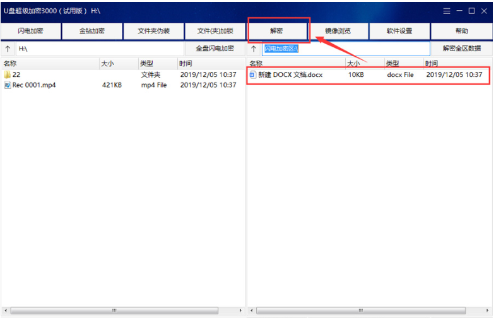Select the Rec 0001.mp4 video file icon

[x=8, y=85]
